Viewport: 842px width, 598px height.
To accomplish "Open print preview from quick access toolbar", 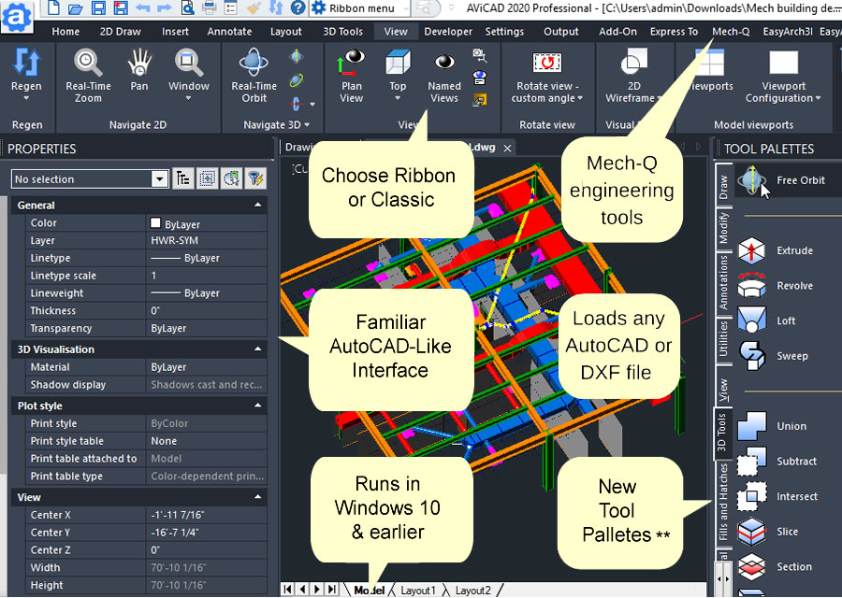I will point(187,7).
